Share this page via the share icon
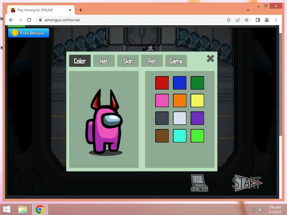The image size is (287, 215). click(x=238, y=20)
